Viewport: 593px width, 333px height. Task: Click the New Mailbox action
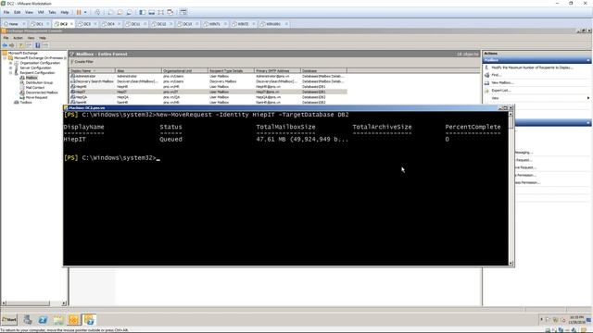(x=502, y=82)
